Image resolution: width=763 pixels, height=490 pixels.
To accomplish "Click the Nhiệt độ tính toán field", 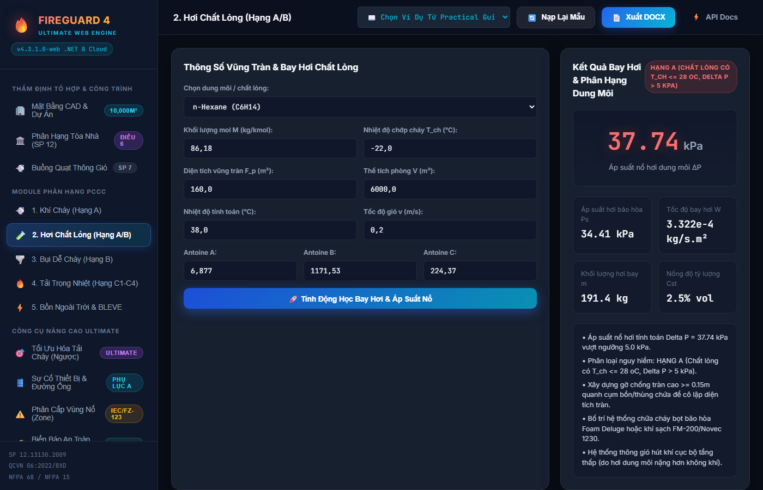I will pos(270,230).
